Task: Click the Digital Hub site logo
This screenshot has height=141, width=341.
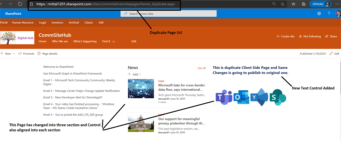Action: click(17, 38)
